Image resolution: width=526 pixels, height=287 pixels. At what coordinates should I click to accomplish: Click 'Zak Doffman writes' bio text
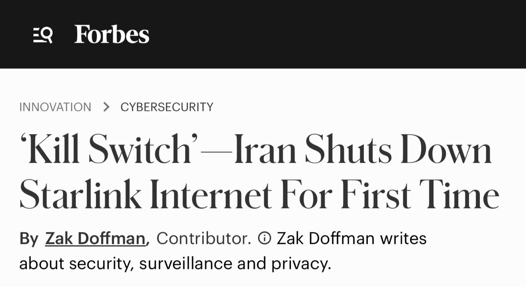[x=351, y=239]
